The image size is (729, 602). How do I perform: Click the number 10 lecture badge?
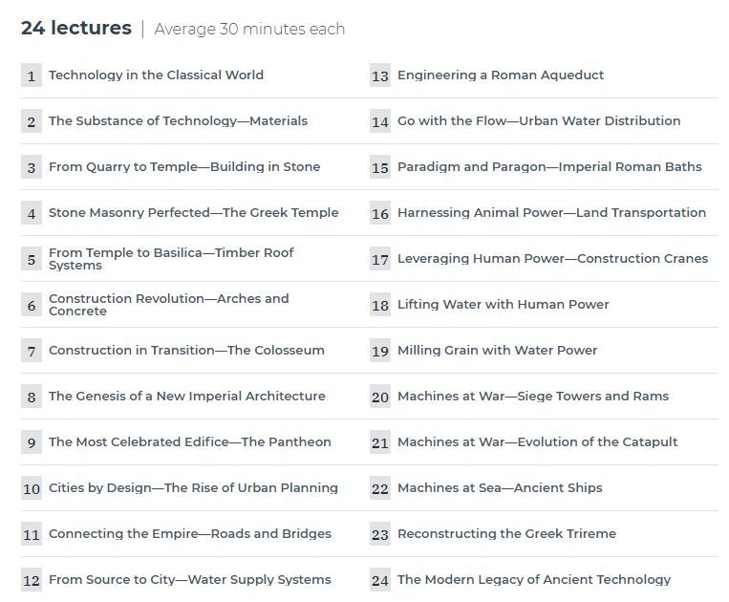point(32,488)
